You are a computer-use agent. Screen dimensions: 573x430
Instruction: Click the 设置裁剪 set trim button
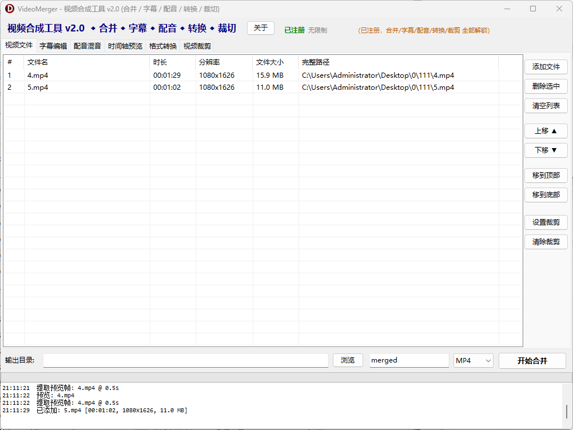546,222
